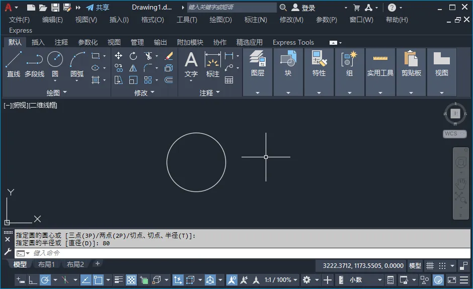Click the 共享 share button
The image size is (473, 289).
click(98, 8)
